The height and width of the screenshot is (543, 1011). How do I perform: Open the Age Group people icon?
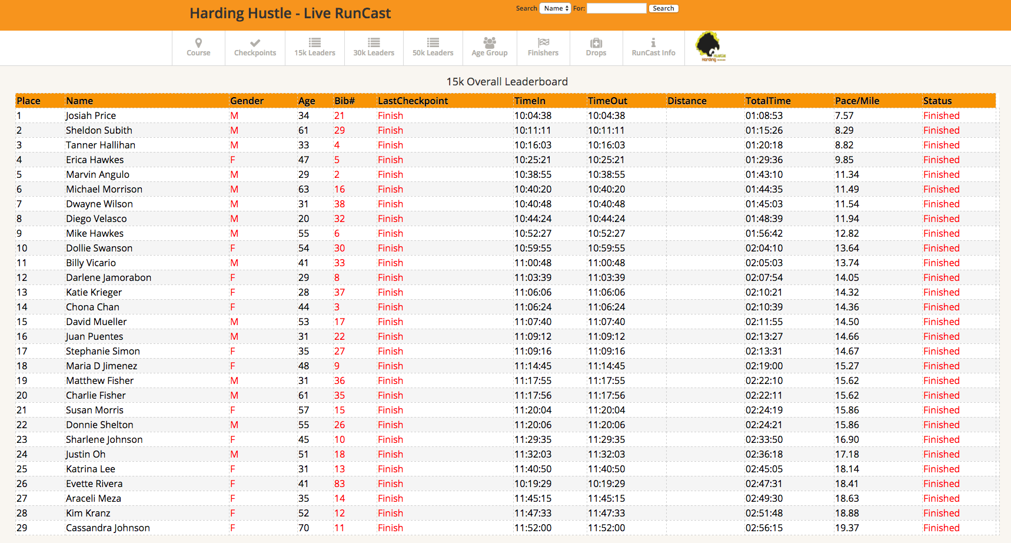pos(490,42)
